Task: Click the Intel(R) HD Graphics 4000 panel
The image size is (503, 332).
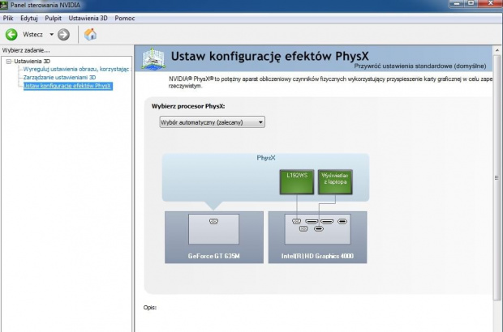Action: click(317, 237)
